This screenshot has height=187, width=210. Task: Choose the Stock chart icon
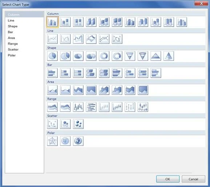(104, 107)
